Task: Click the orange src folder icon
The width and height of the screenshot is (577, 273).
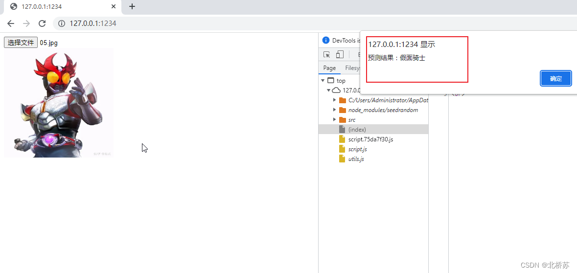Action: 342,119
